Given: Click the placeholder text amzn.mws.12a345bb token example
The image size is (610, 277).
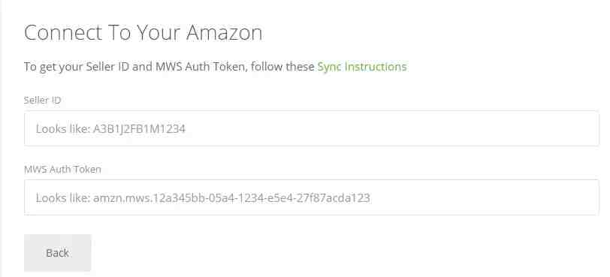Looking at the screenshot, I should 231,198.
